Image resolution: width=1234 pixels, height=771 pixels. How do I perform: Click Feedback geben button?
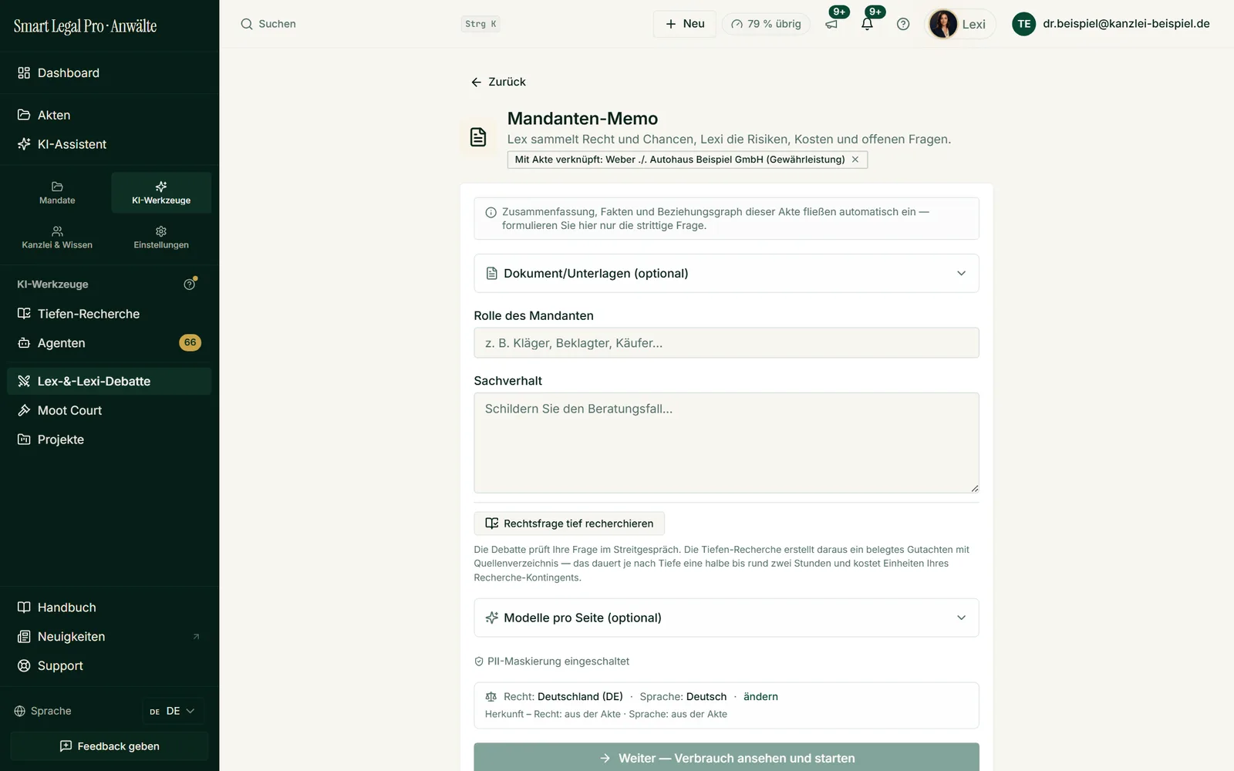tap(110, 746)
